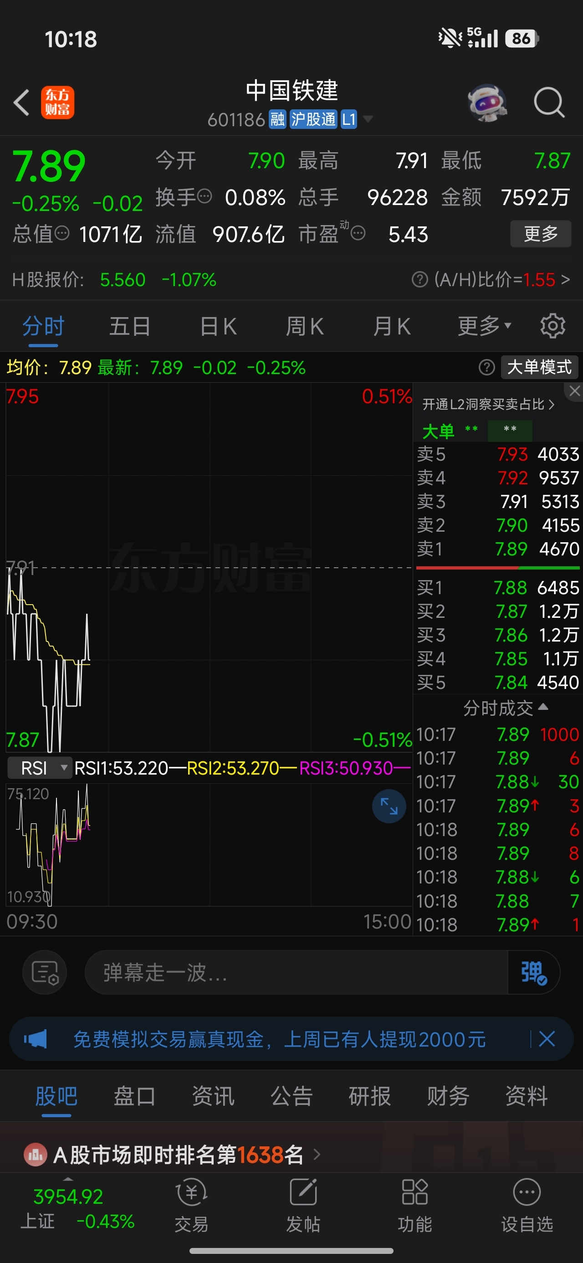Switch to 资讯 tab

(213, 1096)
